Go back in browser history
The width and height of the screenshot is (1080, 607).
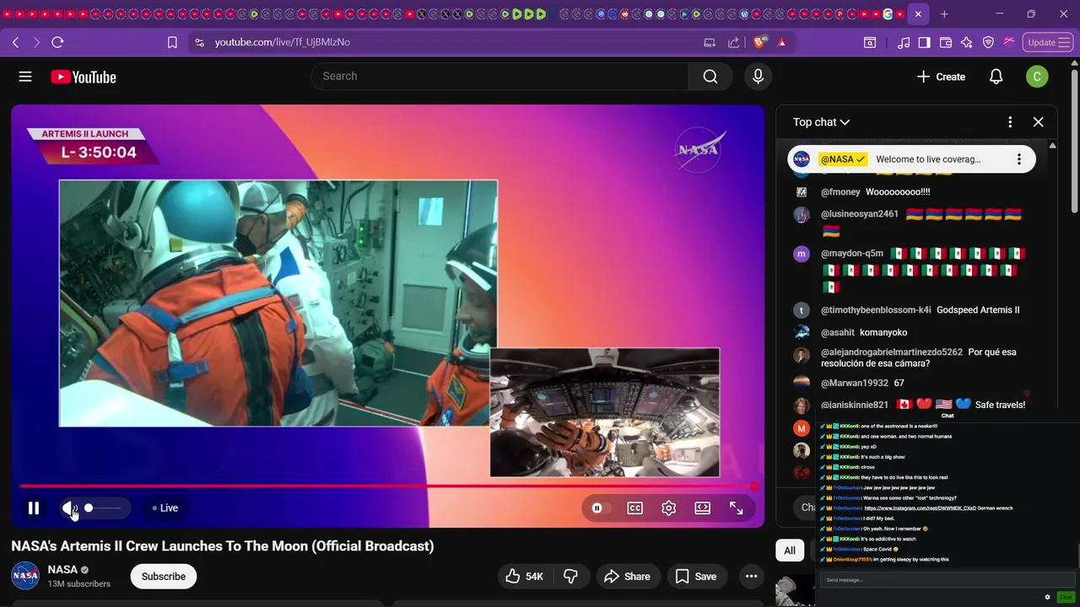click(x=15, y=42)
